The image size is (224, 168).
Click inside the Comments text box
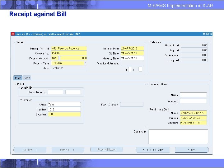tap(178, 137)
